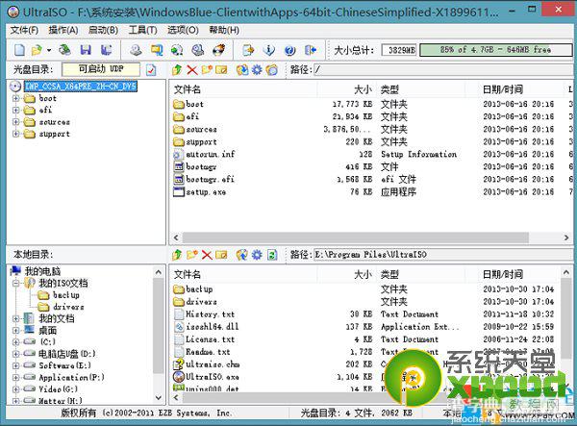The height and width of the screenshot is (426, 577).
Task: Open the dropdown arrow beside the Open icon
Action: point(49,50)
